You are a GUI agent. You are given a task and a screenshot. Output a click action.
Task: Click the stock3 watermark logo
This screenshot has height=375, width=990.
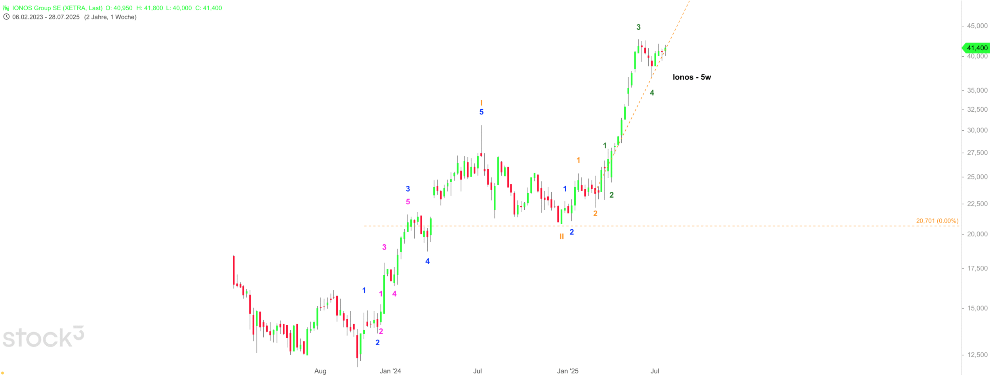(43, 337)
